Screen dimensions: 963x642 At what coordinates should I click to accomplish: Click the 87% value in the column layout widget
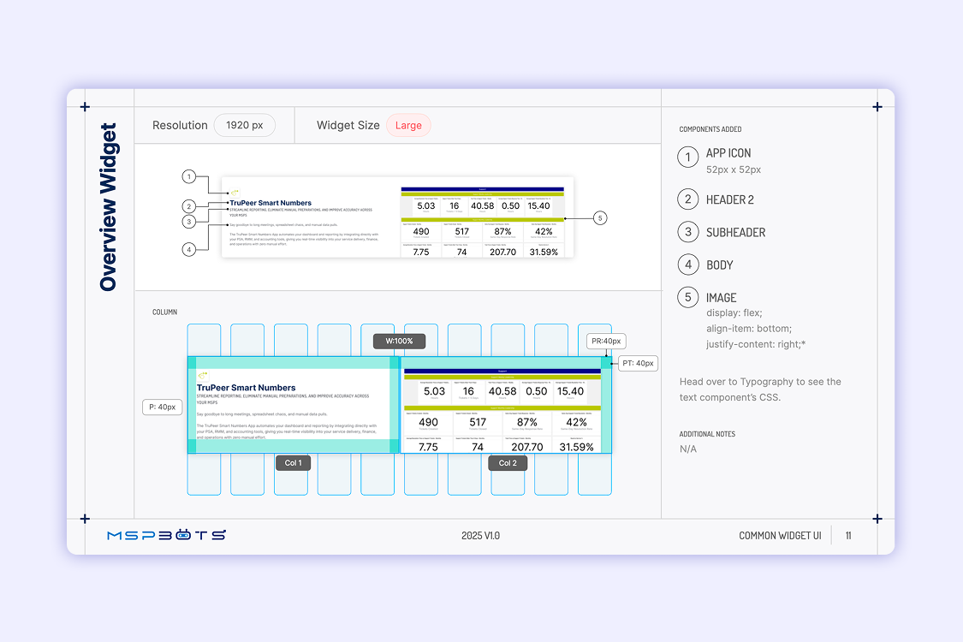[527, 423]
